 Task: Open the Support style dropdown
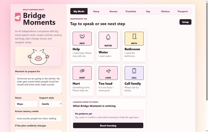click(51, 104)
